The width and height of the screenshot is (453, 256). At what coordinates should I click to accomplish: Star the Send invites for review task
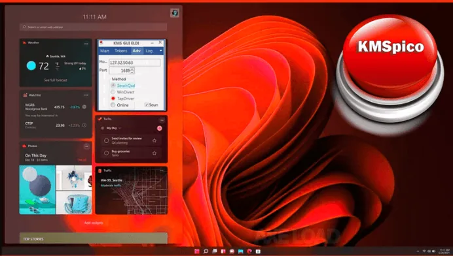[x=154, y=140]
